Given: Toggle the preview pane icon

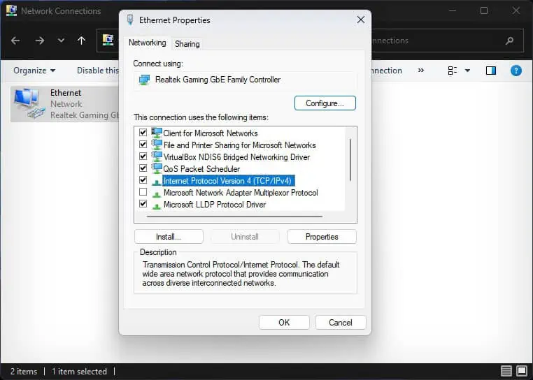Looking at the screenshot, I should pyautogui.click(x=491, y=71).
